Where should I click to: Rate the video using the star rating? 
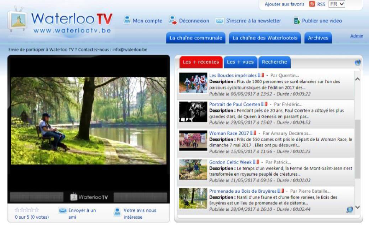[x=27, y=210]
